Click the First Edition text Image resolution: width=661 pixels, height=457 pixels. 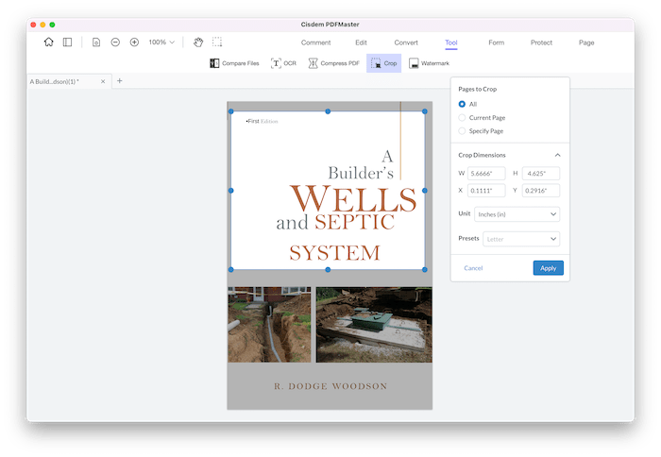263,122
